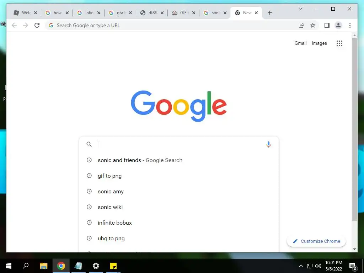Open the Images link
This screenshot has height=273, width=364.
coord(319,43)
